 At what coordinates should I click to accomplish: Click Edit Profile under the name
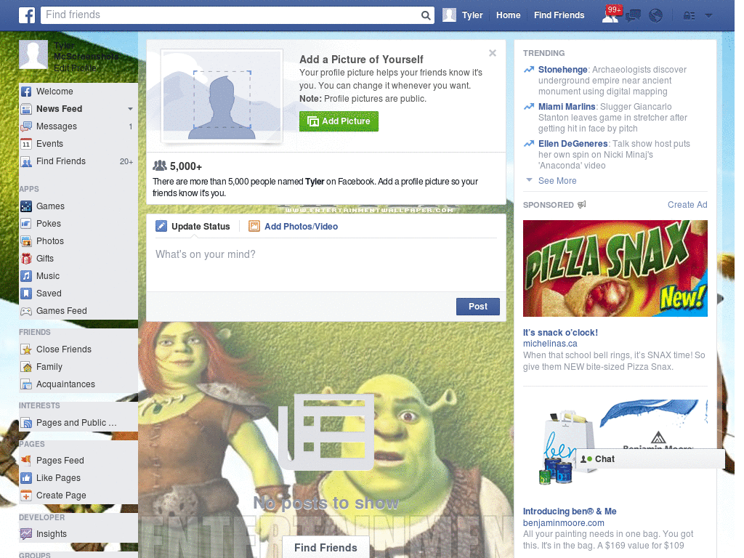click(75, 68)
